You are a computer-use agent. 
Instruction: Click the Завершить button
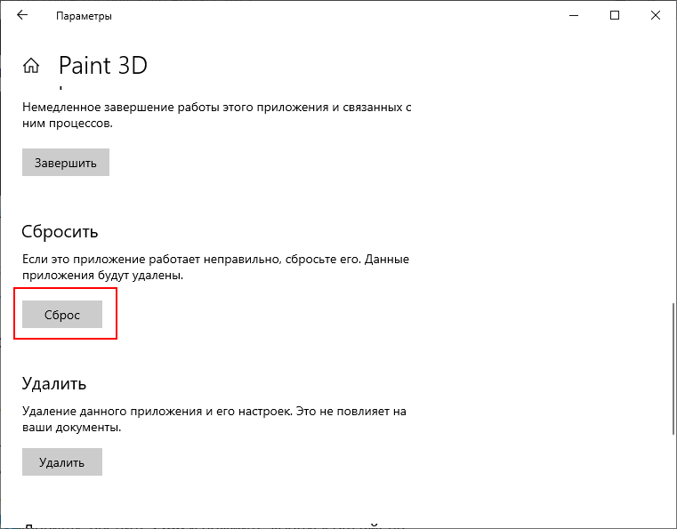[x=66, y=162]
